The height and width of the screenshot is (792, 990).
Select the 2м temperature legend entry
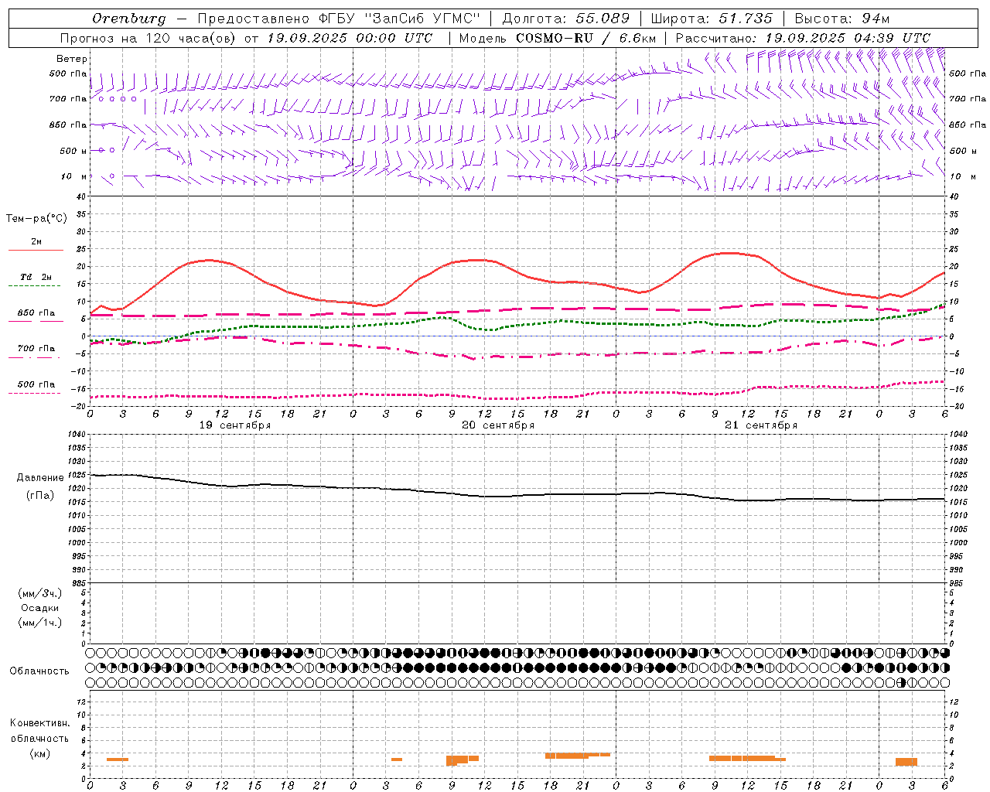[36, 241]
